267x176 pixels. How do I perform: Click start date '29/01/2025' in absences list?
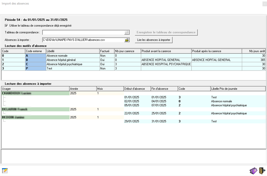[132, 121]
